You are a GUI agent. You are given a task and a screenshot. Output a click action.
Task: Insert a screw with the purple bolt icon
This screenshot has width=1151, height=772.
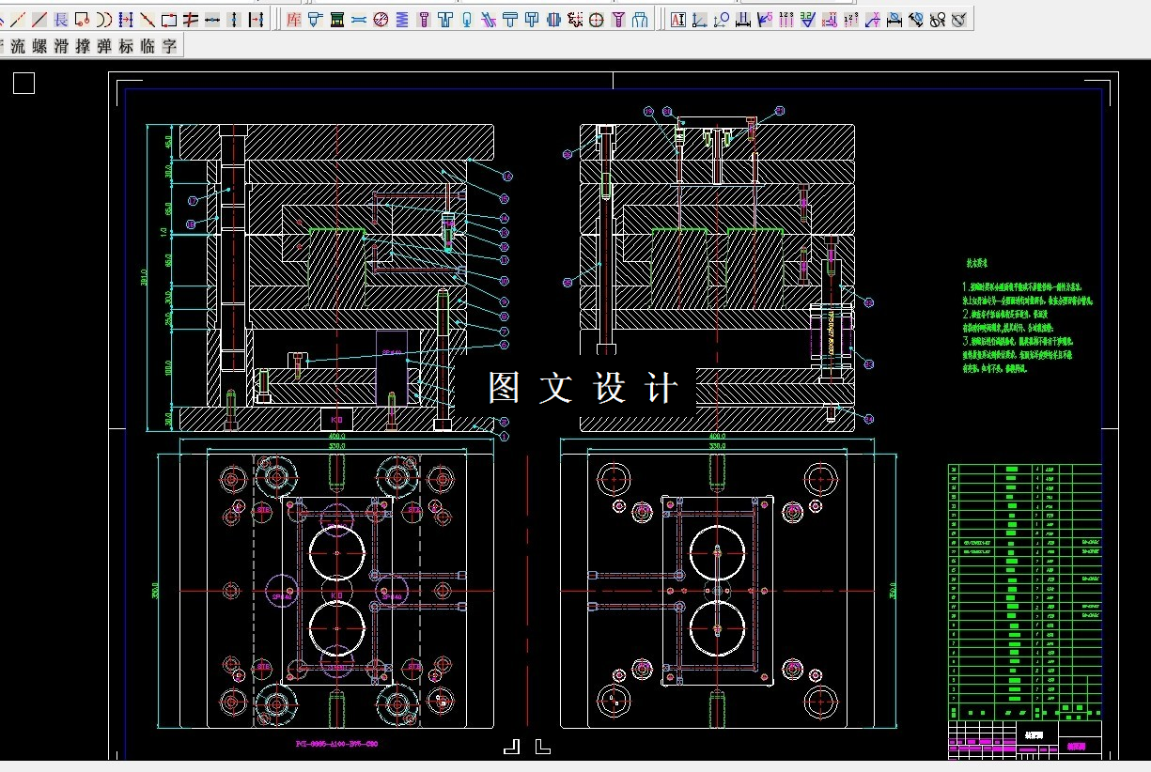tap(424, 19)
